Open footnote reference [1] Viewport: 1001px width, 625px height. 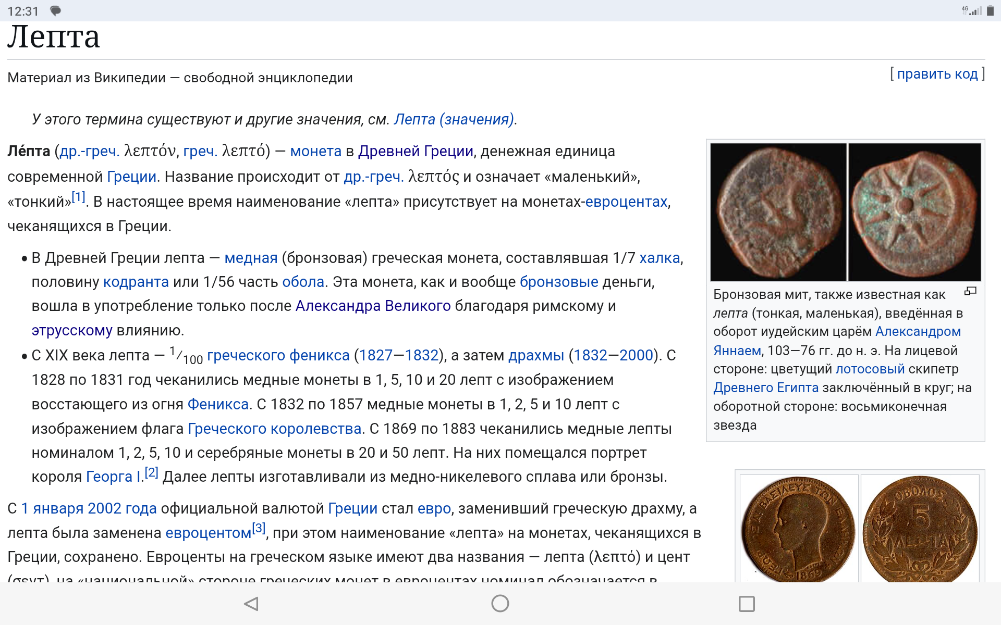click(79, 197)
